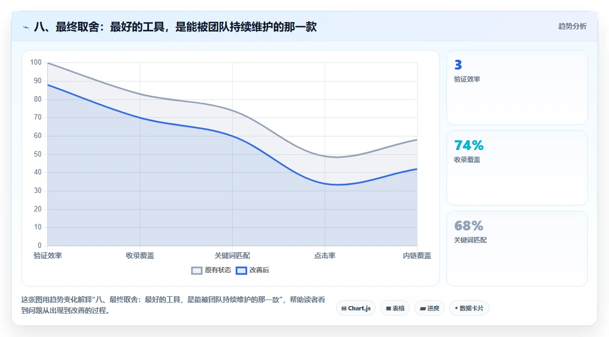Click the description paragraph below chart
The width and height of the screenshot is (609, 337).
coord(173,305)
